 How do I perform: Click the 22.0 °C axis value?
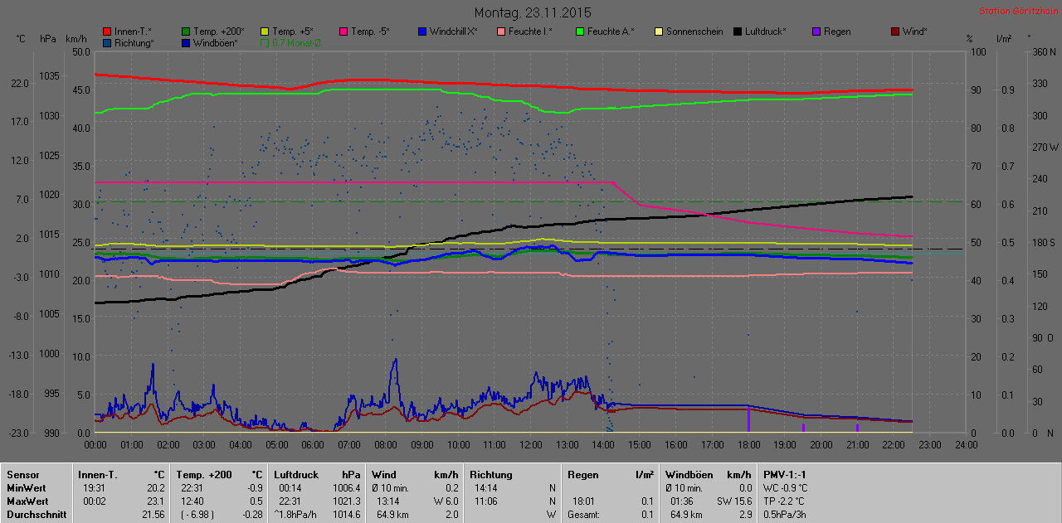point(22,84)
